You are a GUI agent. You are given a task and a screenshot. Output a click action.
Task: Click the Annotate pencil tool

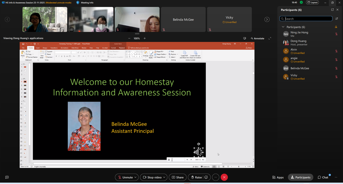pyautogui.click(x=257, y=38)
